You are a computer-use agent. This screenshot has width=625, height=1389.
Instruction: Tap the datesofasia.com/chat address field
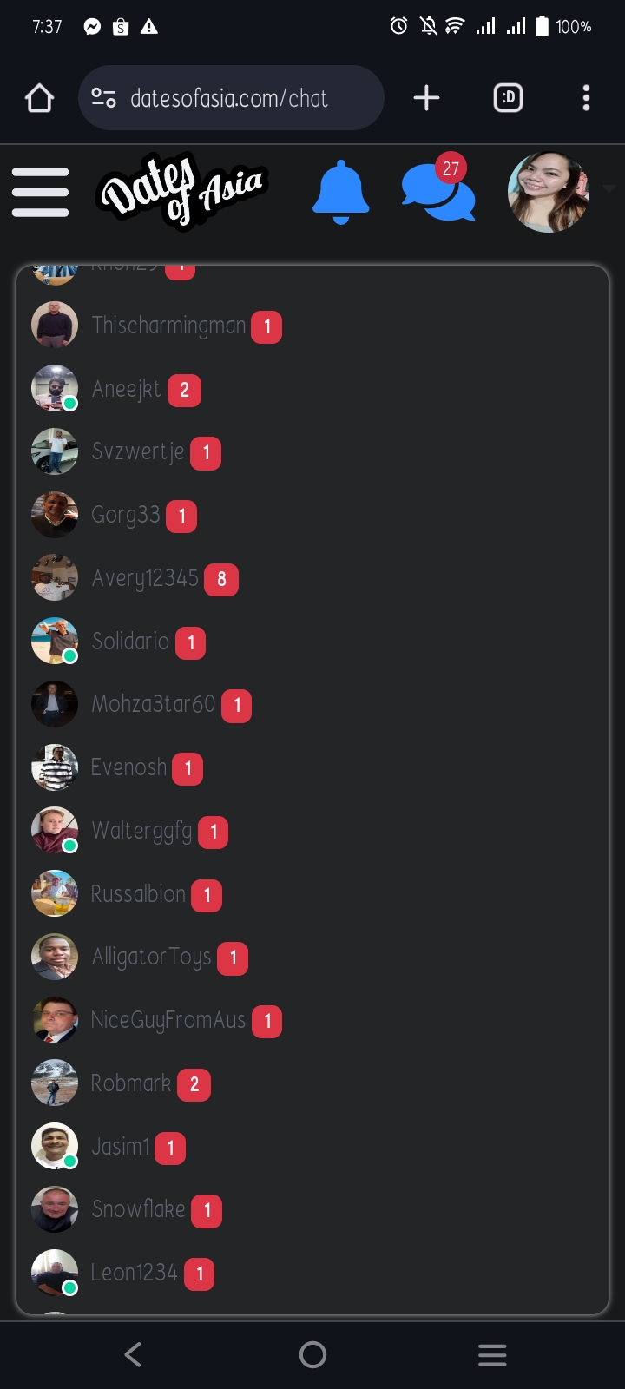[231, 98]
